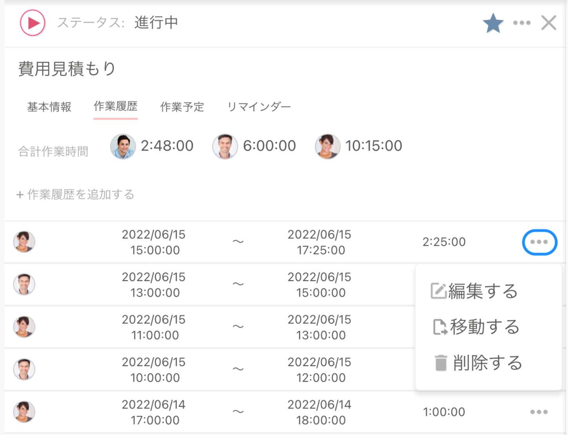Open the top ellipsis options menu

521,22
